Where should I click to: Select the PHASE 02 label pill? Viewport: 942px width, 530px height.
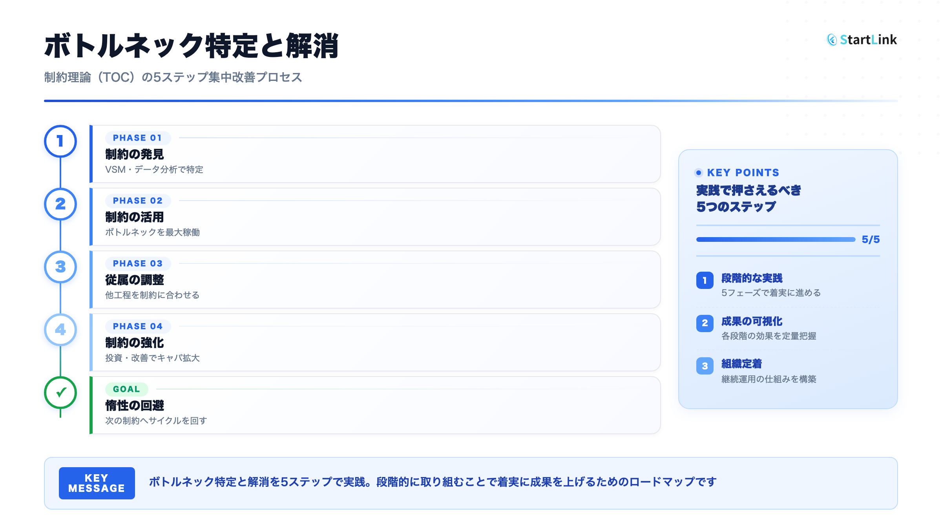[x=137, y=201]
